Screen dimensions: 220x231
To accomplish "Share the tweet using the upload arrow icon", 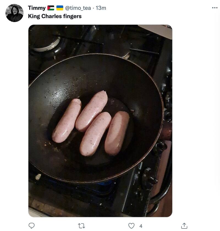I will click(x=184, y=226).
